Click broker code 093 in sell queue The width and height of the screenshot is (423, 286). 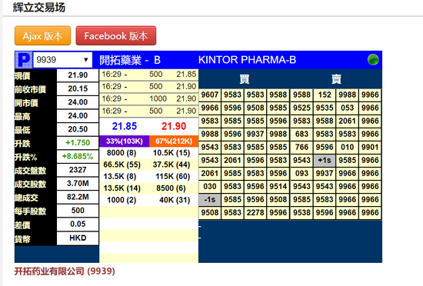click(301, 173)
